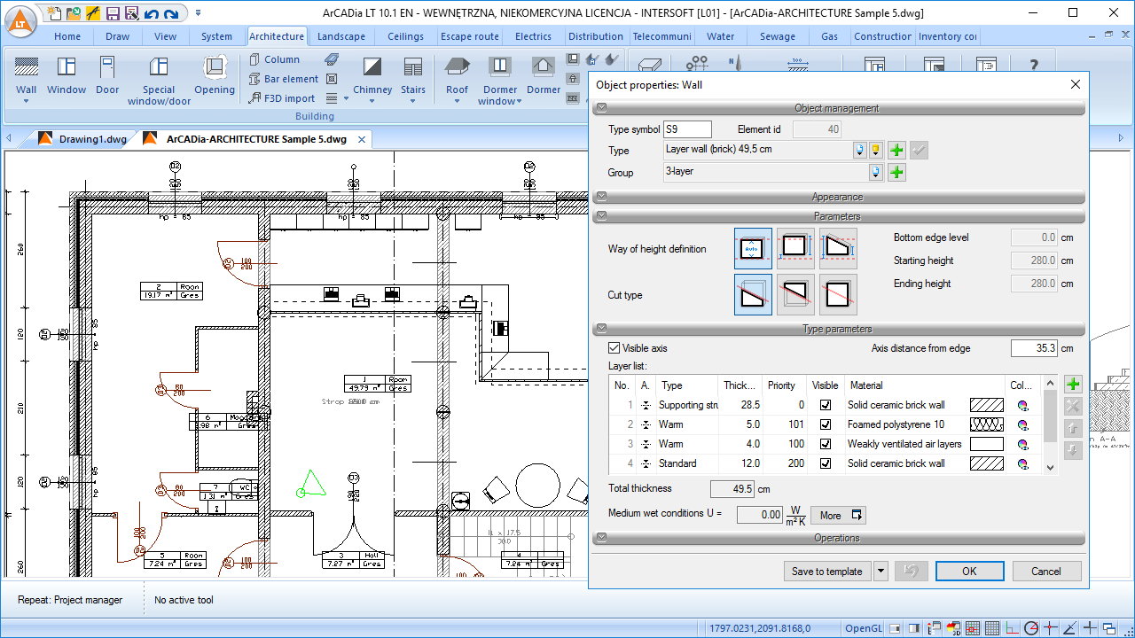Image resolution: width=1135 pixels, height=638 pixels.
Task: Pick the second cut type icon
Action: [x=795, y=295]
